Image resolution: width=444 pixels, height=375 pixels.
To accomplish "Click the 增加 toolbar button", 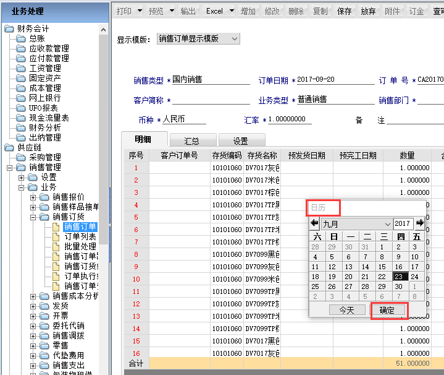I will coord(248,11).
